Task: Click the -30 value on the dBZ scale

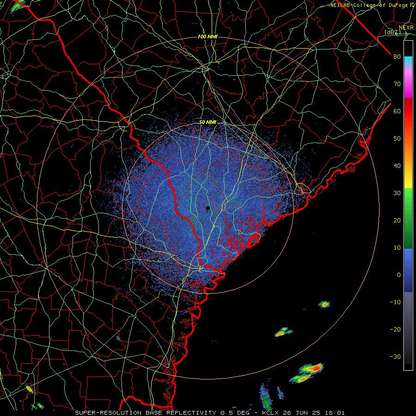Action: (395, 357)
